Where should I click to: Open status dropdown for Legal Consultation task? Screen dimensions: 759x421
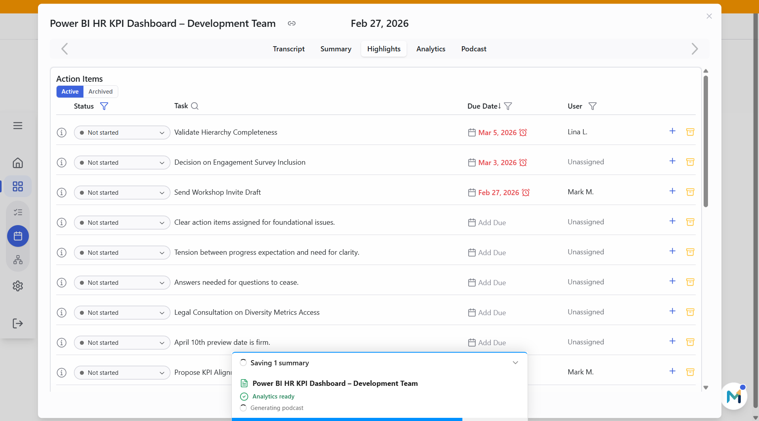tap(122, 312)
